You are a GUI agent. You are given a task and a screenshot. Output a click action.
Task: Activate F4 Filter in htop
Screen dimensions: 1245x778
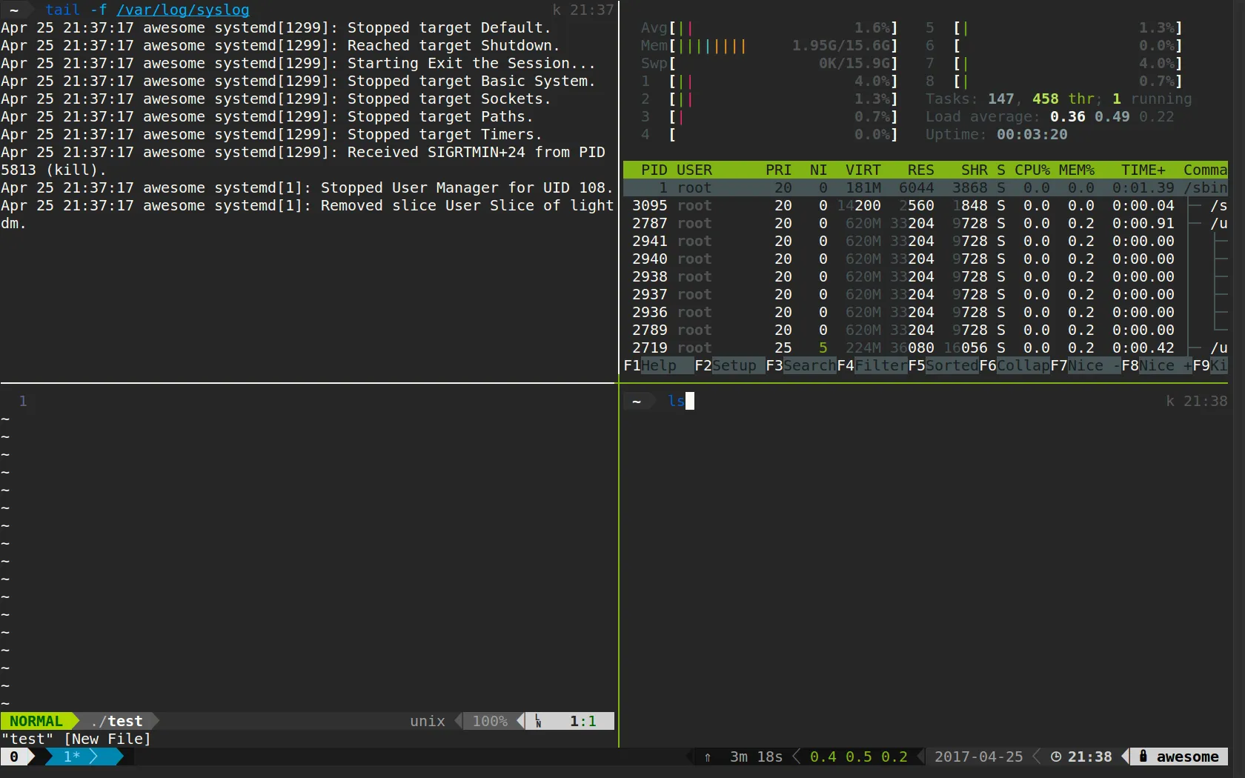click(x=872, y=365)
